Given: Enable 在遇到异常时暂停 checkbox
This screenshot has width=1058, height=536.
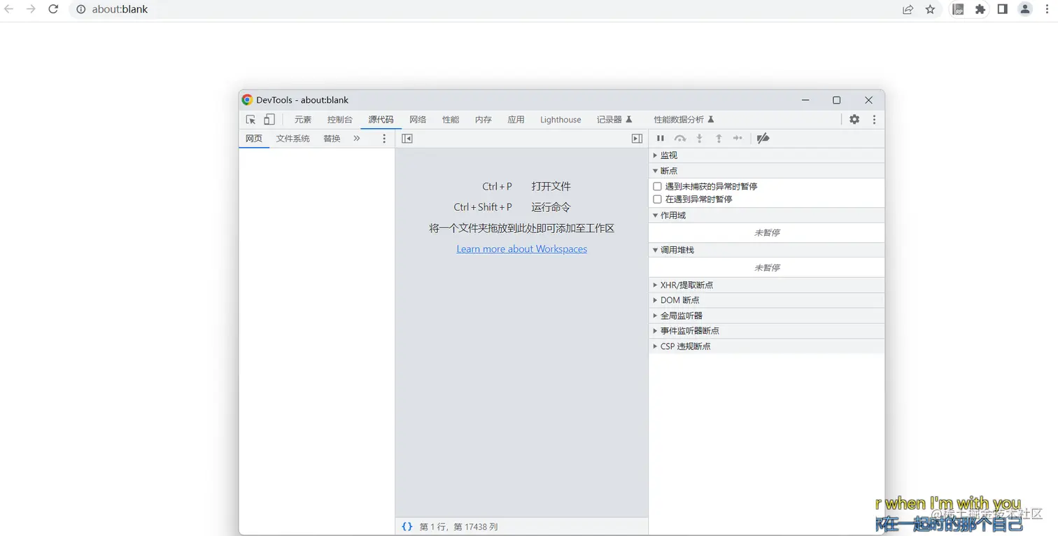Looking at the screenshot, I should [x=657, y=199].
